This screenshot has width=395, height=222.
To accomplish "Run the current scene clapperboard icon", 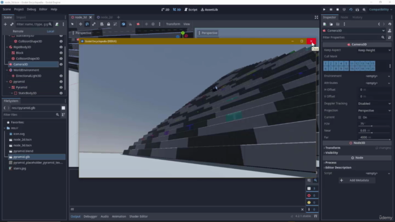I will coord(357,10).
